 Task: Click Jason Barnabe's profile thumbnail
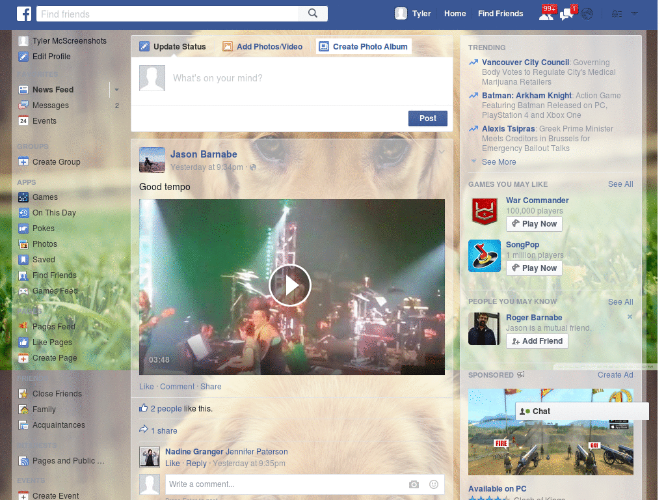[x=152, y=160]
